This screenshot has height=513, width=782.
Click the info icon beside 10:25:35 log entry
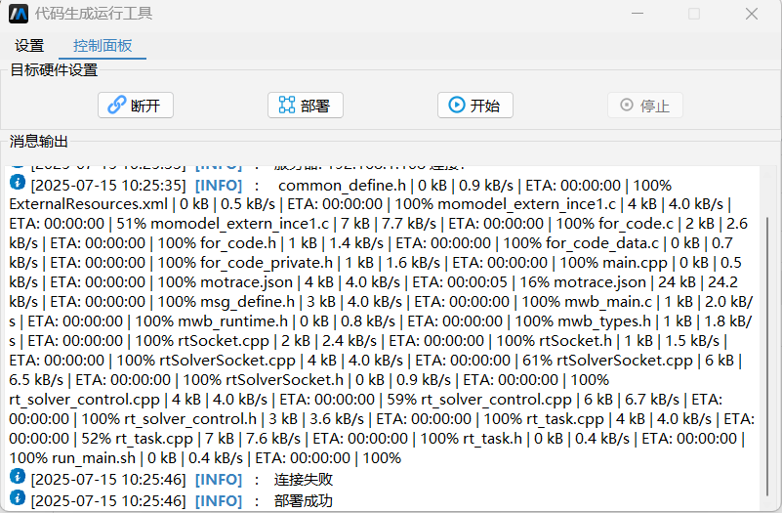pyautogui.click(x=18, y=183)
